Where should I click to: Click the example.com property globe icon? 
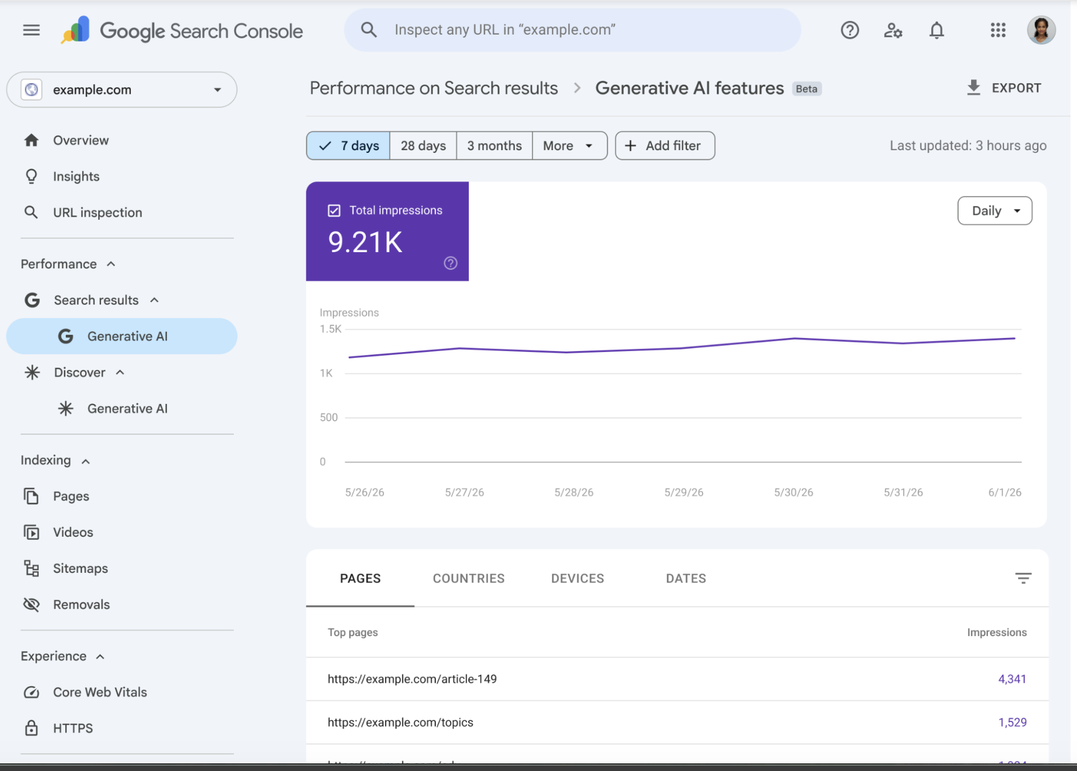[31, 90]
